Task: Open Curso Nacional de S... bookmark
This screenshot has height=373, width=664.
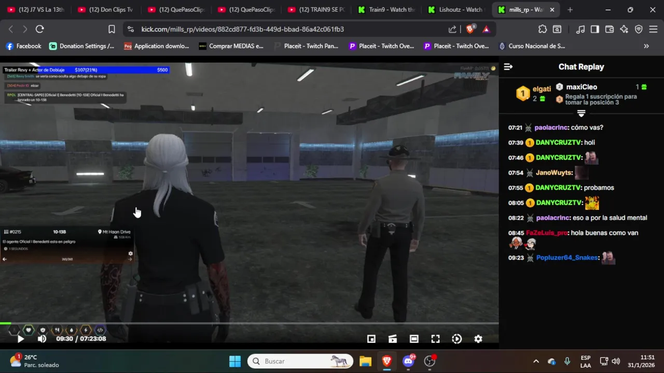Action: click(x=532, y=46)
